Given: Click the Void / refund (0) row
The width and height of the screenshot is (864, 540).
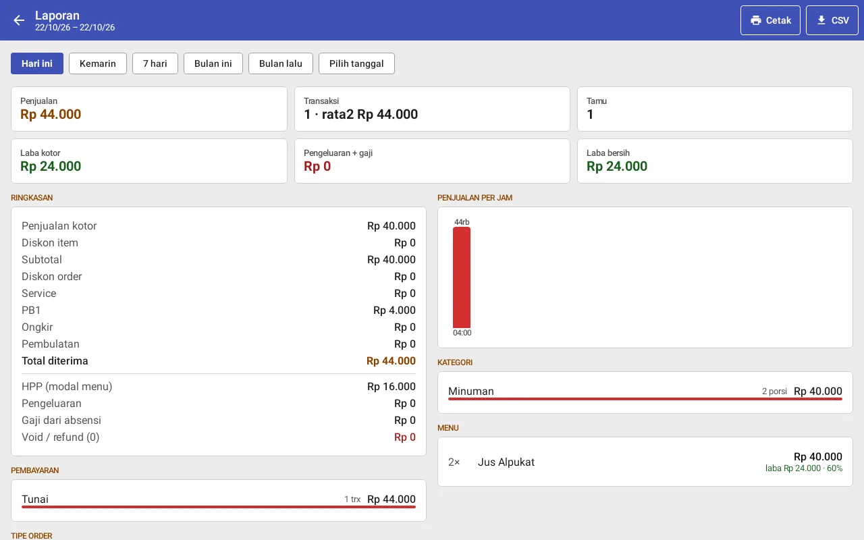Looking at the screenshot, I should pos(219,437).
